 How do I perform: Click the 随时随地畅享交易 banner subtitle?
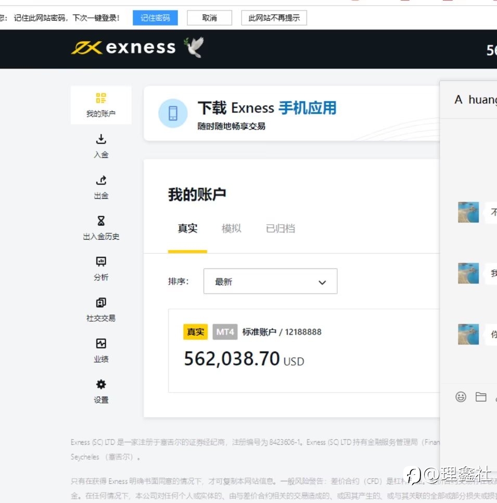[231, 126]
